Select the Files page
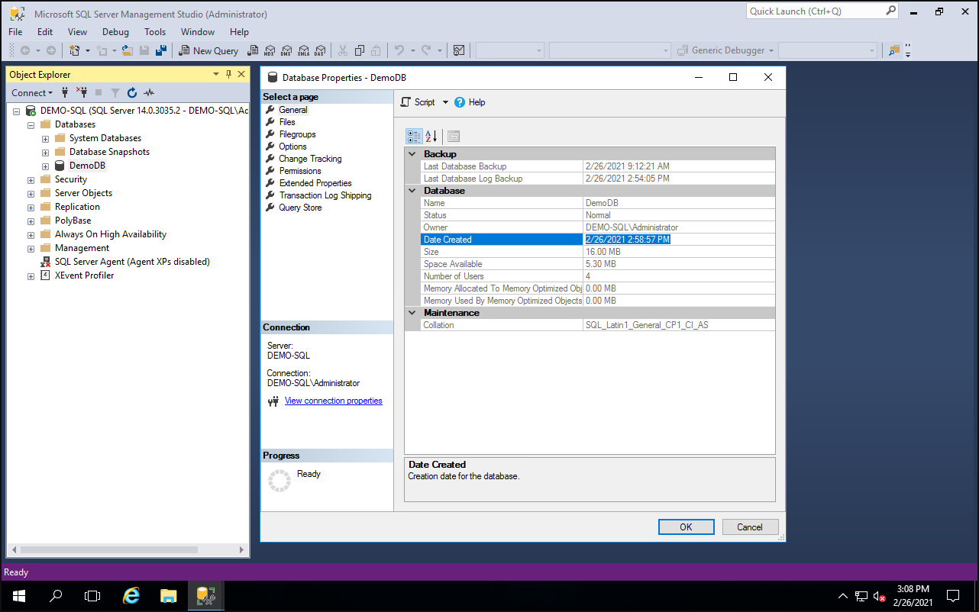This screenshot has height=612, width=979. [x=287, y=122]
